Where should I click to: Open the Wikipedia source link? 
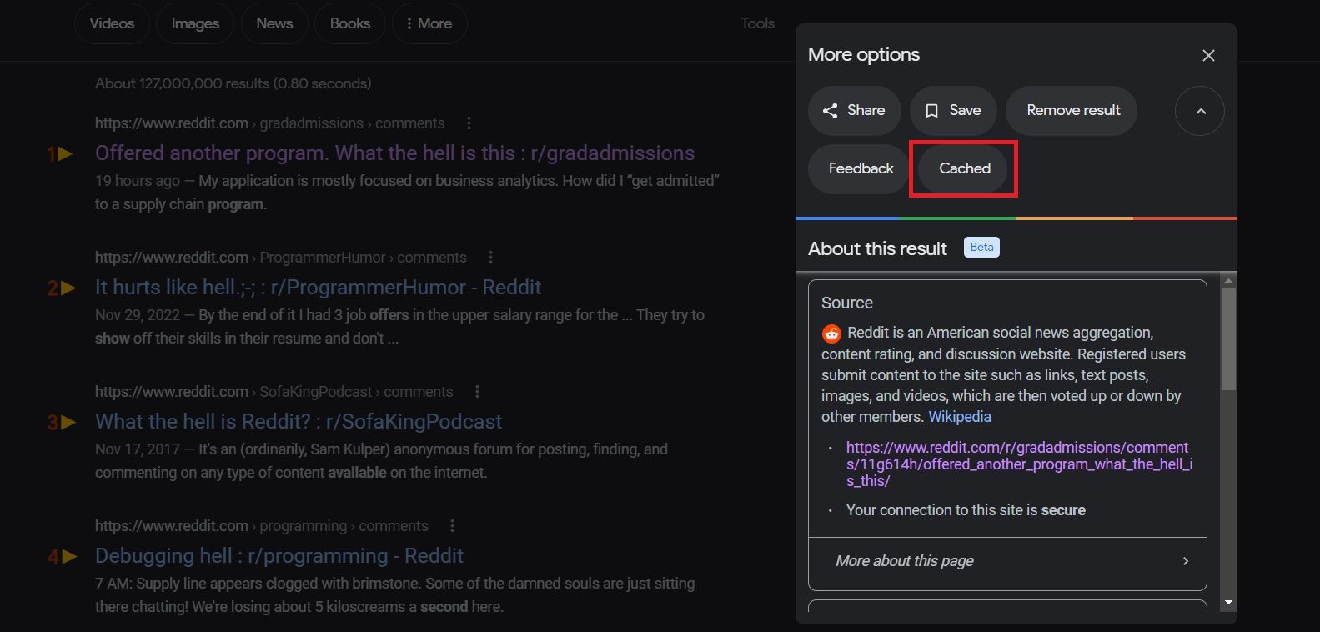[x=959, y=417]
